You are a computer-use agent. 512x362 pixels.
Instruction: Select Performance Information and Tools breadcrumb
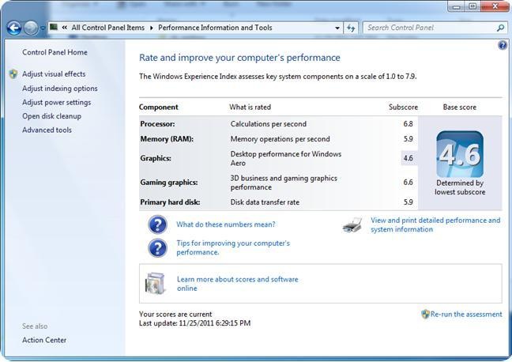(x=215, y=28)
